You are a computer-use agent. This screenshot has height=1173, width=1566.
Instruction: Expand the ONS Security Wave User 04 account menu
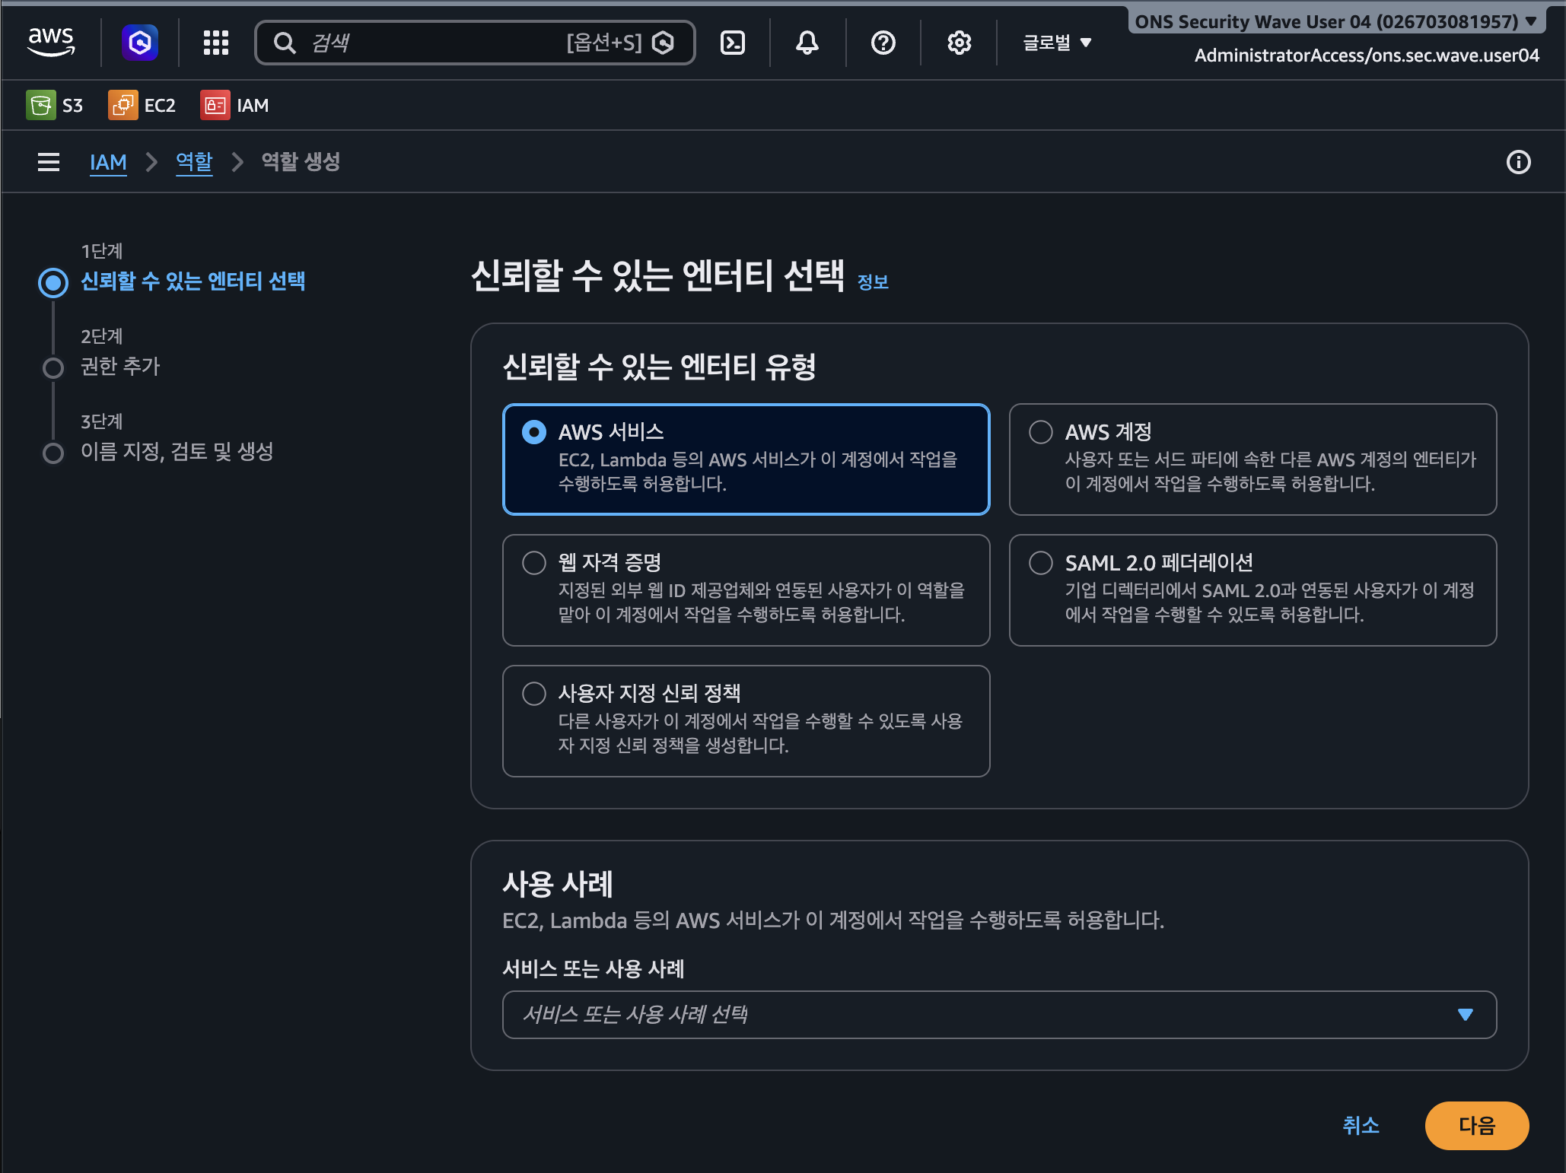coord(1336,21)
